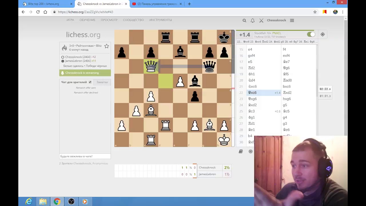Toggle spectator chat checkbox
This screenshot has height=206, width=366.
(90, 82)
